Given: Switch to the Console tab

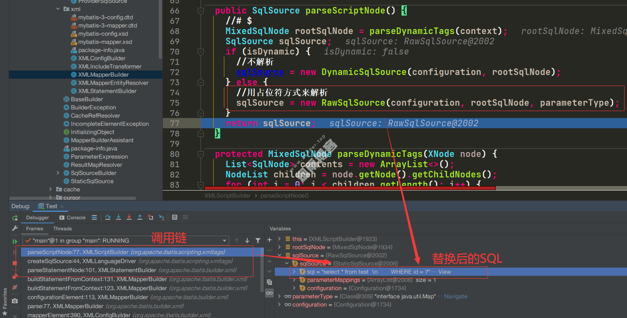Looking at the screenshot, I should pyautogui.click(x=73, y=218).
